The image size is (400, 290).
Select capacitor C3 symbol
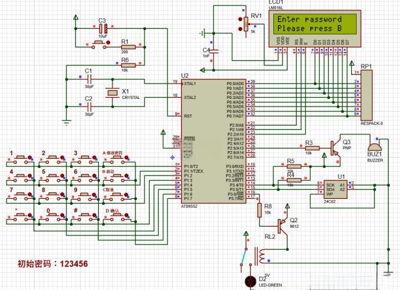tap(103, 28)
